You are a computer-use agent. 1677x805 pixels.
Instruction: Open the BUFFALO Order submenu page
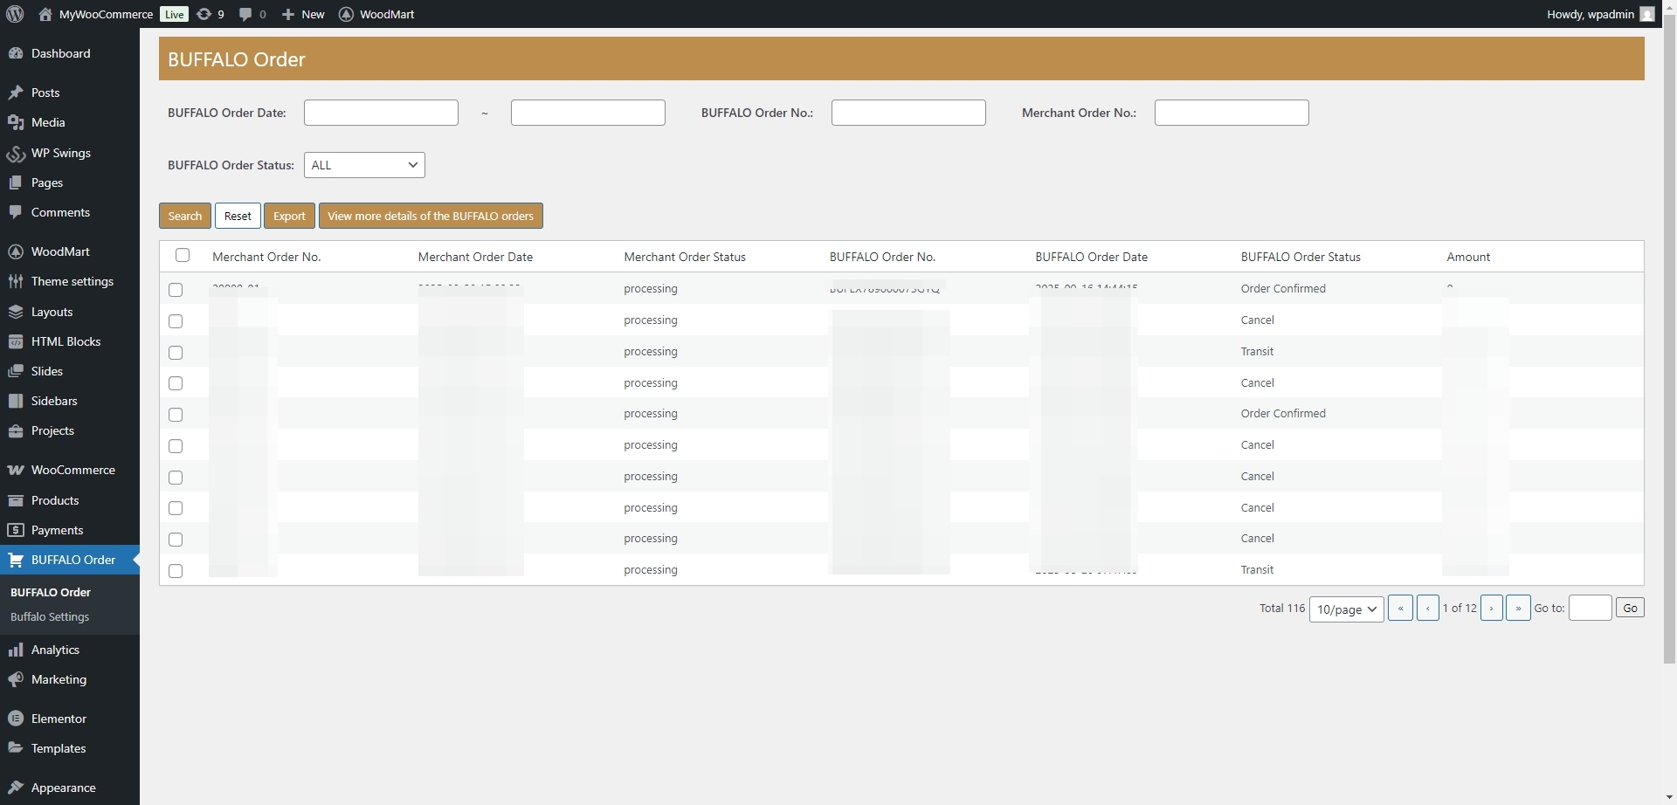tap(51, 592)
